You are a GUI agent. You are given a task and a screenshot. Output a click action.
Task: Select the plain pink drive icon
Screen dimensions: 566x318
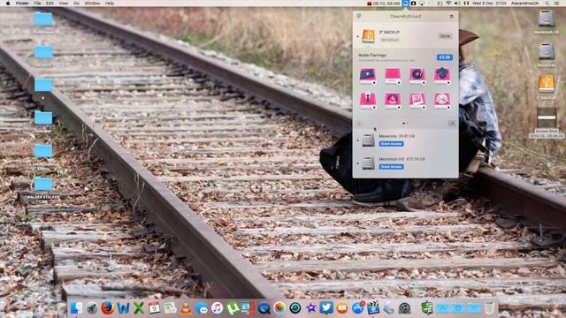[x=393, y=76]
